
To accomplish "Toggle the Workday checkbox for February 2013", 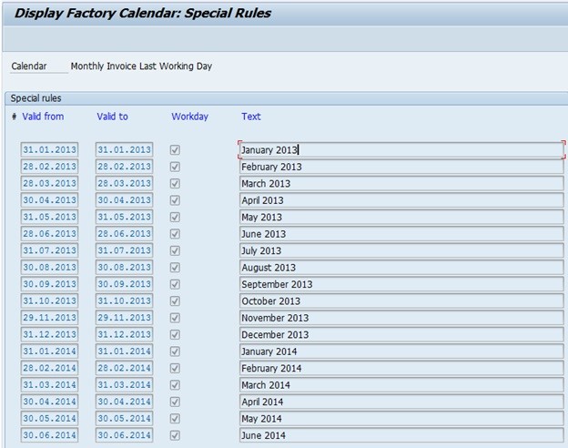I will 175,167.
